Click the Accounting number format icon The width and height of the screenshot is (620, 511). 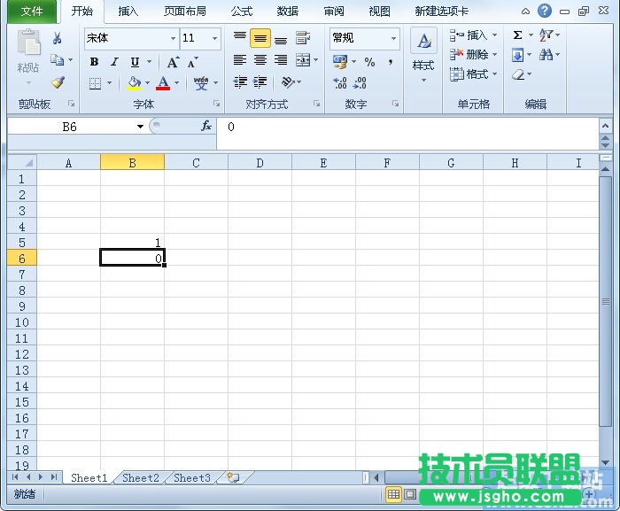[x=339, y=62]
